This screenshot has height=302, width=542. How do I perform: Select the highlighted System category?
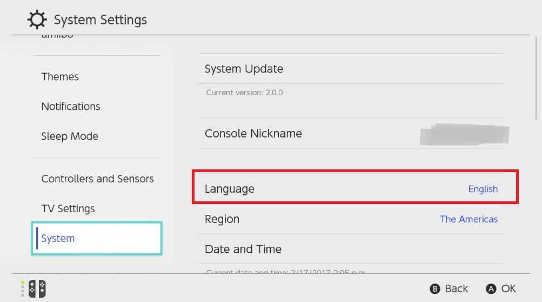[58, 238]
